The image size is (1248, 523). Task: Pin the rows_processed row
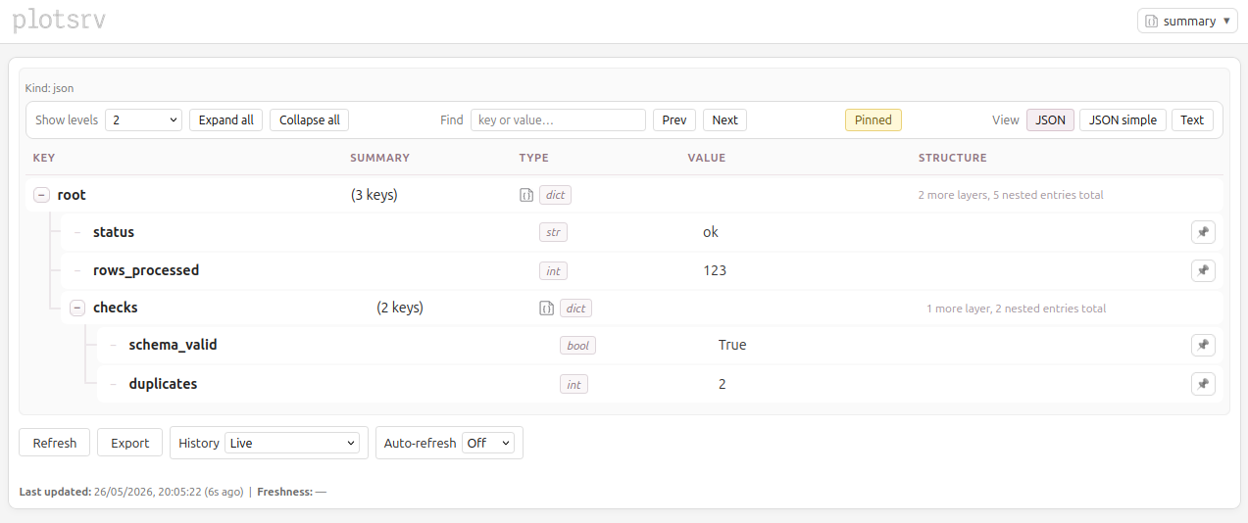point(1203,270)
